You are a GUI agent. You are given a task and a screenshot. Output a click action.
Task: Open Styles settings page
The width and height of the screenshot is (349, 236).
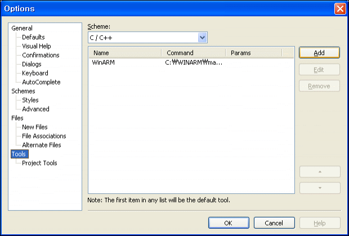[30, 100]
